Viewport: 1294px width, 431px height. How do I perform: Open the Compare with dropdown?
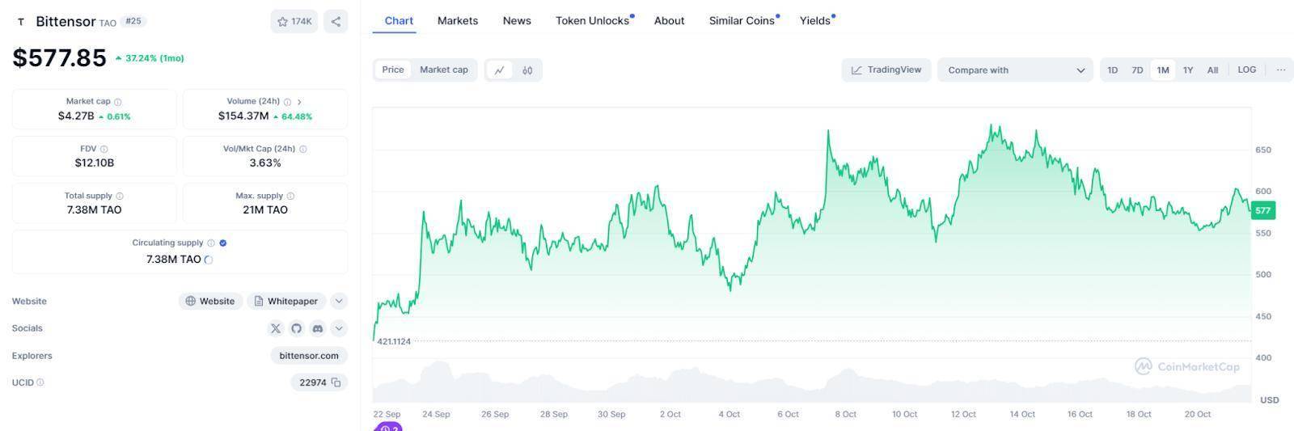1015,70
